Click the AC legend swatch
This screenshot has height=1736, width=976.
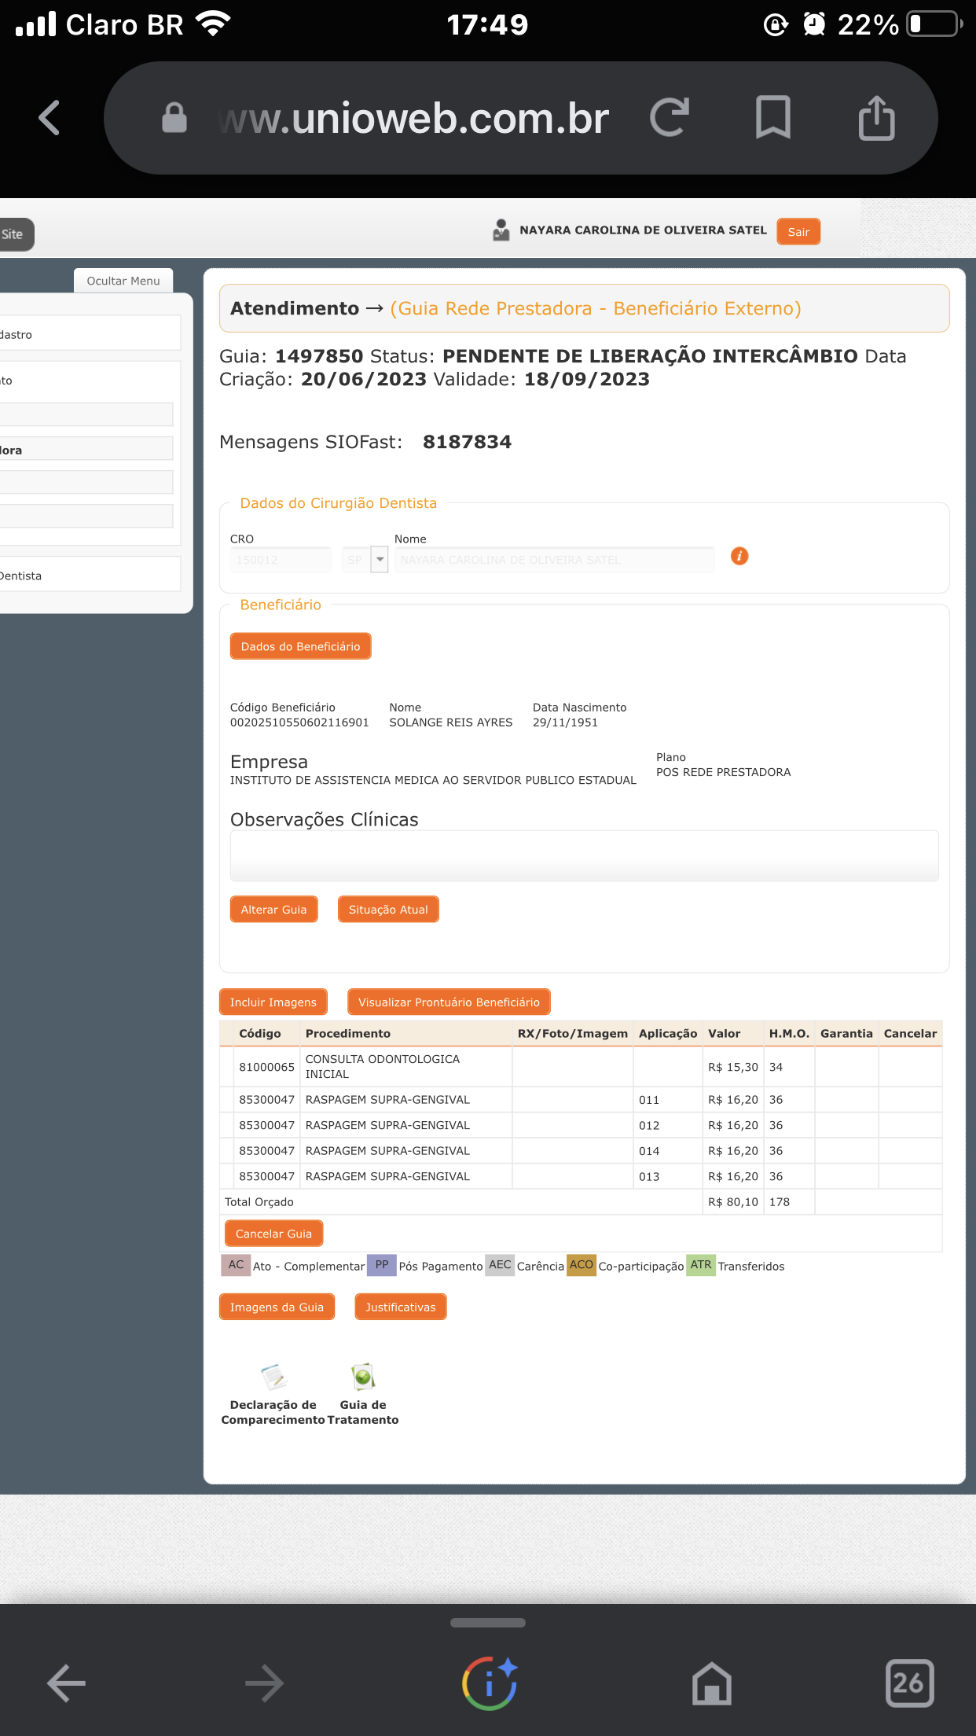pos(236,1265)
